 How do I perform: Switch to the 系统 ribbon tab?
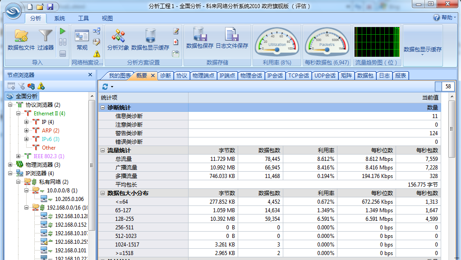point(60,18)
